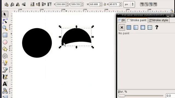Select the Zoom magnifier tool

pos(5,28)
